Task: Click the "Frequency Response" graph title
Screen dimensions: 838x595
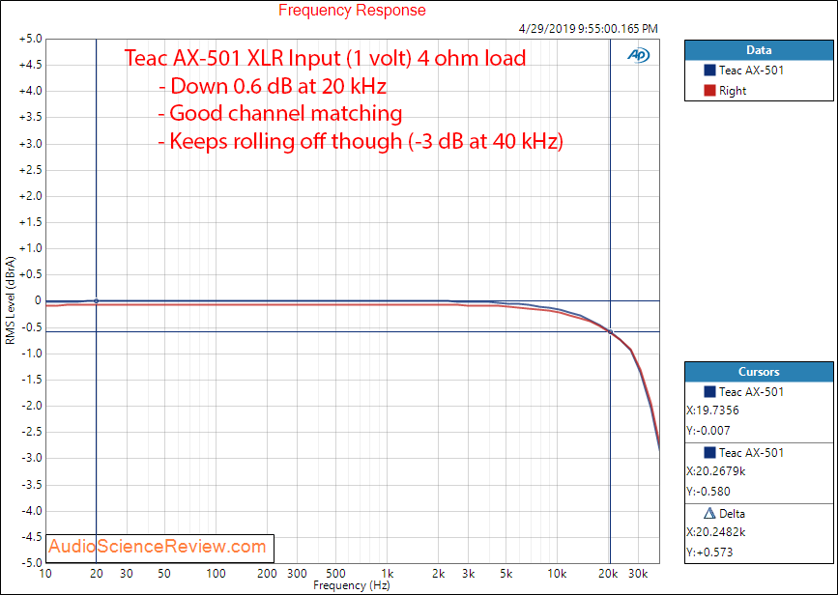Action: (352, 11)
